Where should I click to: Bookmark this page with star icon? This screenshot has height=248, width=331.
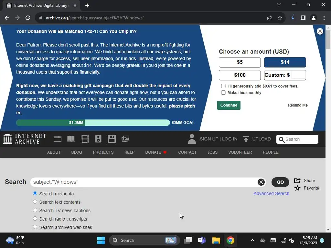280,18
